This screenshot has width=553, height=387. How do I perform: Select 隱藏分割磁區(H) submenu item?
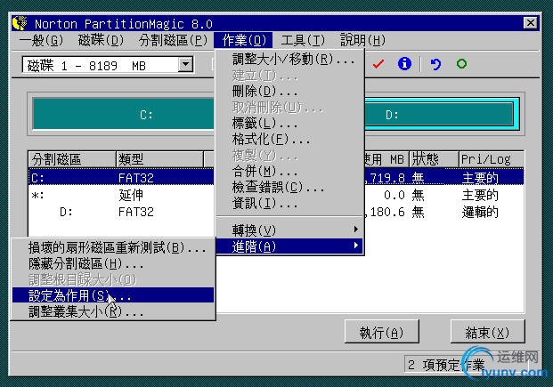113,263
